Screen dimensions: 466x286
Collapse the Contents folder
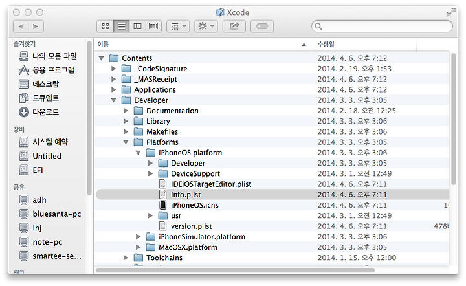pyautogui.click(x=102, y=58)
